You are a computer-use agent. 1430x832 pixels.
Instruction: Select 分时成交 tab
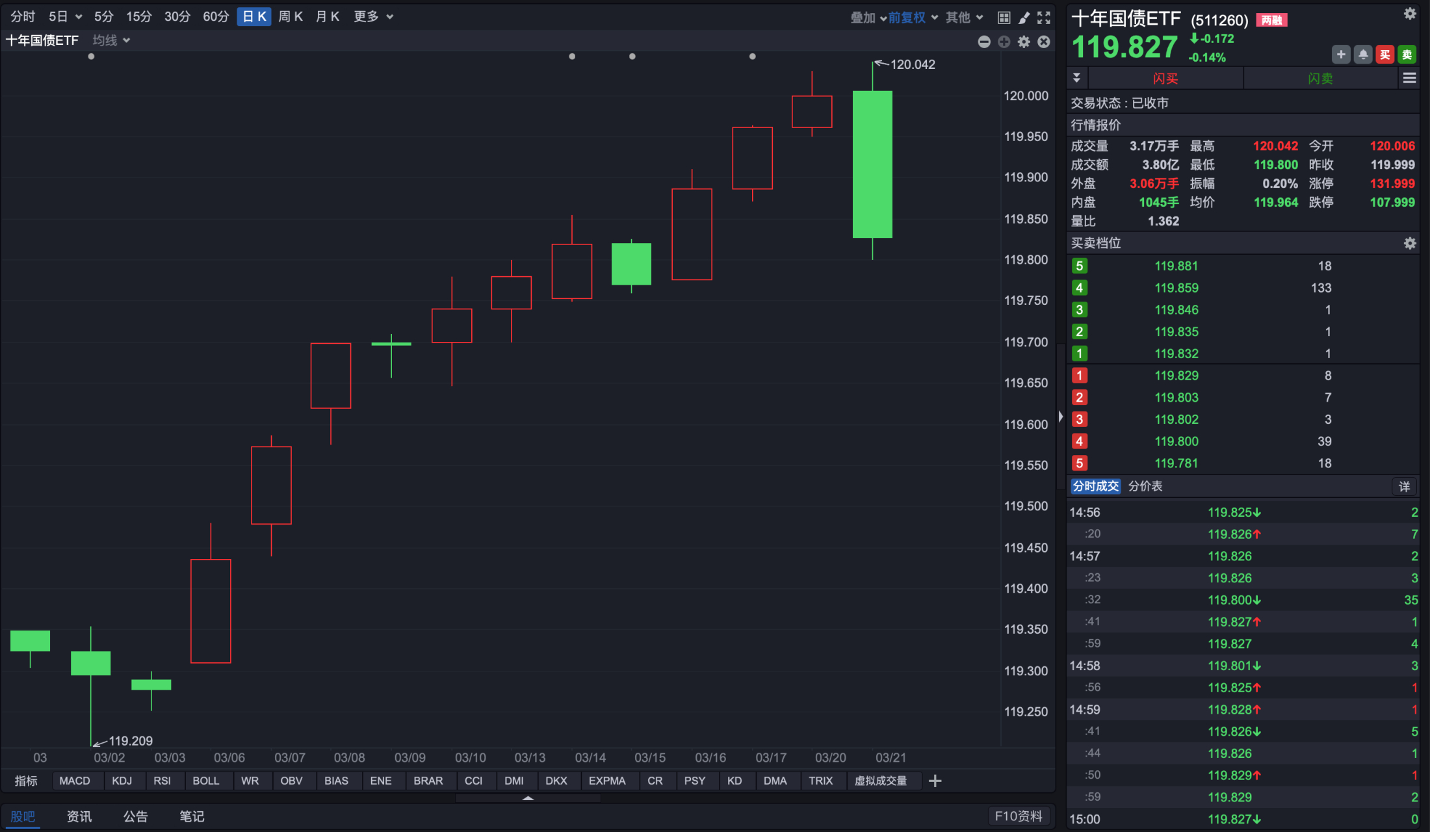point(1095,486)
